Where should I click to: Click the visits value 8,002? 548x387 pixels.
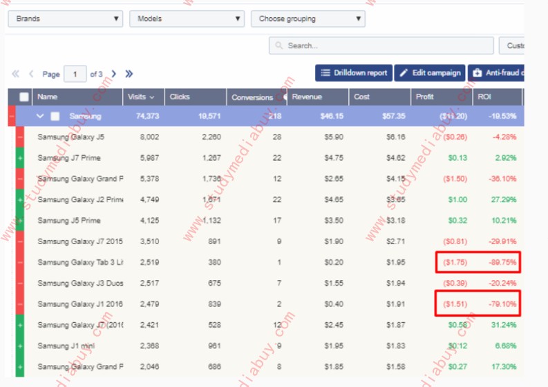[149, 137]
